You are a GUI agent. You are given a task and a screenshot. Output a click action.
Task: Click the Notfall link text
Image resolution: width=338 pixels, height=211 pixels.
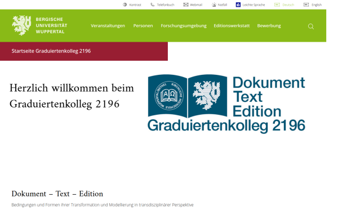tap(223, 5)
